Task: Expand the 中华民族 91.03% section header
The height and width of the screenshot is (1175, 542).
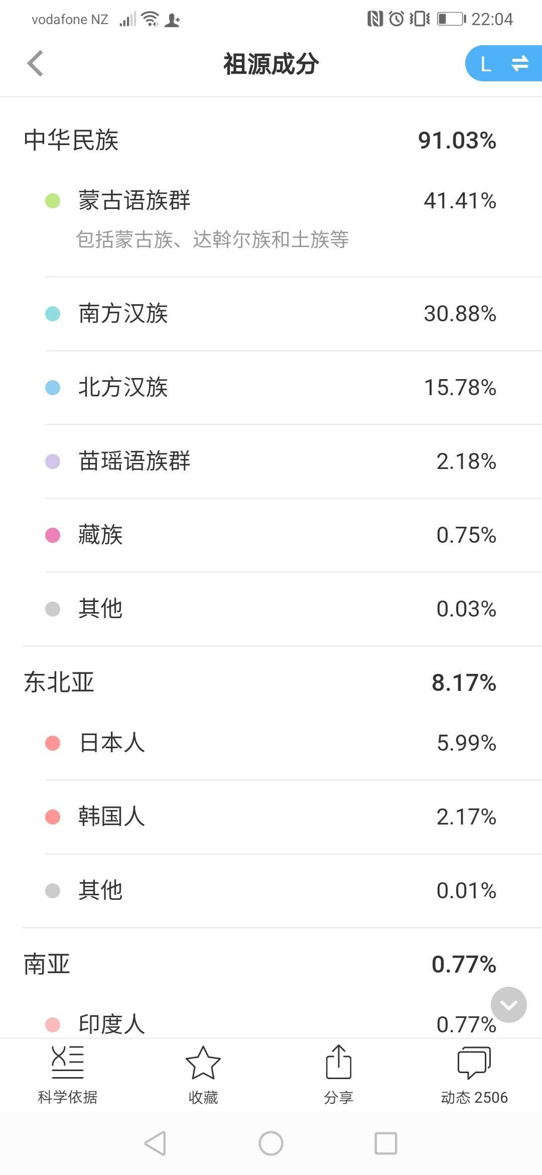Action: point(271,140)
